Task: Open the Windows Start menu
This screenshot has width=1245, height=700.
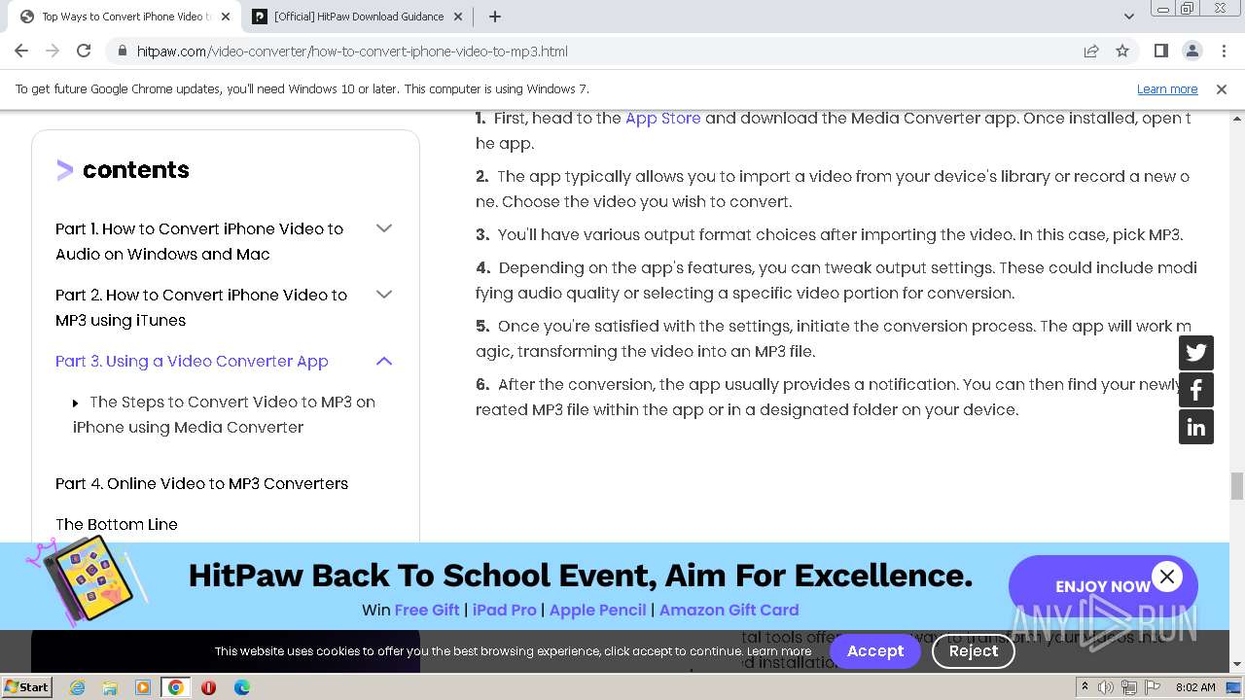Action: pyautogui.click(x=27, y=686)
